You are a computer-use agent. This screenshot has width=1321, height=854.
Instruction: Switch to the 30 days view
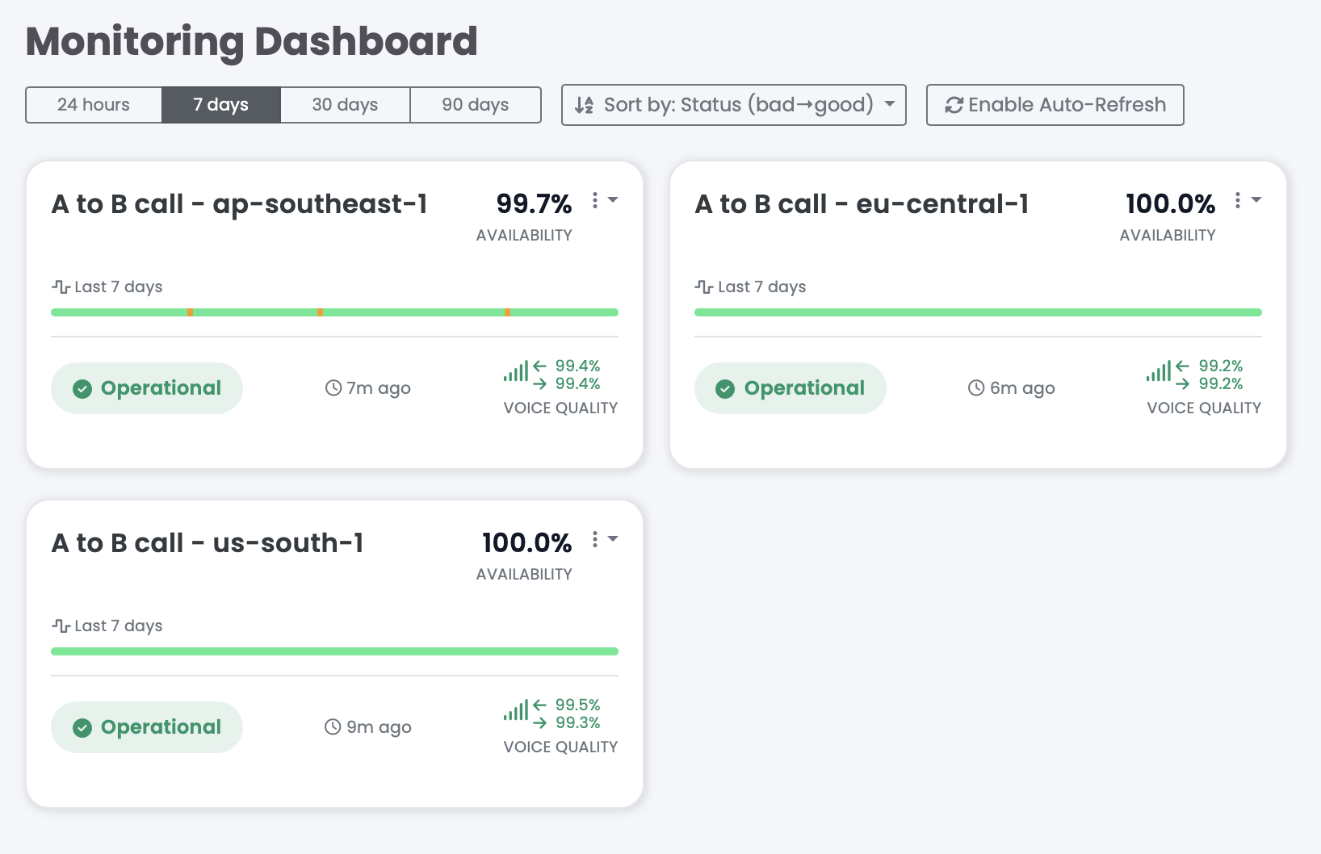[345, 105]
